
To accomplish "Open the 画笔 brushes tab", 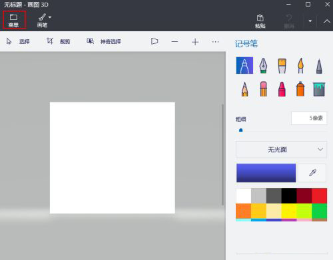I will point(43,21).
